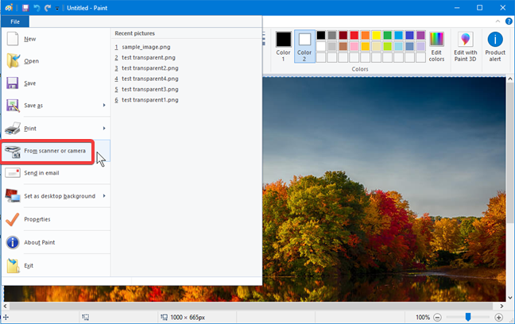This screenshot has height=324, width=515.
Task: Expand the Print submenu arrow
Action: pyautogui.click(x=104, y=129)
